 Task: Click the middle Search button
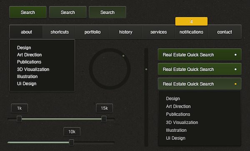68,12
